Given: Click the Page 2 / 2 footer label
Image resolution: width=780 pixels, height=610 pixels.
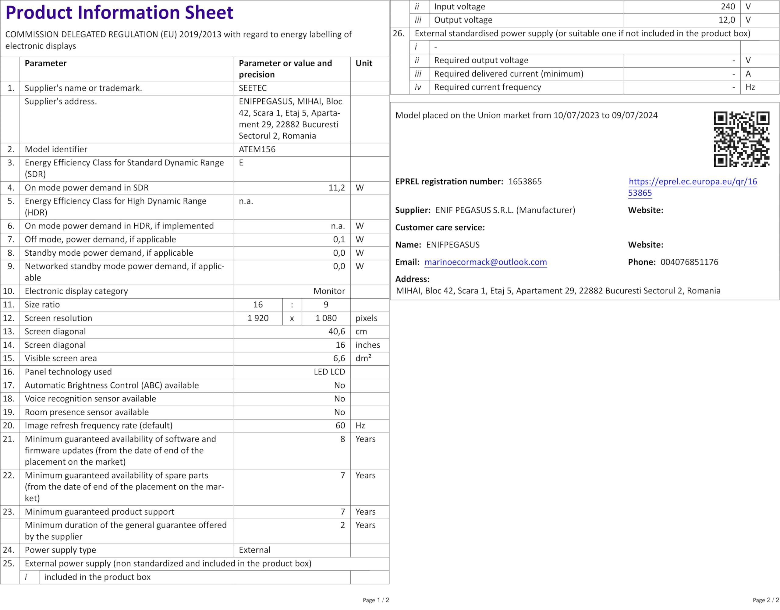Looking at the screenshot, I should [765, 600].
